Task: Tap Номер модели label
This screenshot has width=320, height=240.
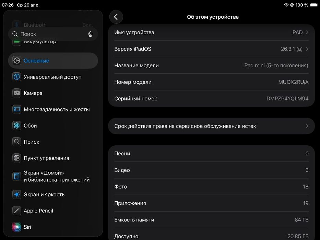Action: [x=133, y=82]
